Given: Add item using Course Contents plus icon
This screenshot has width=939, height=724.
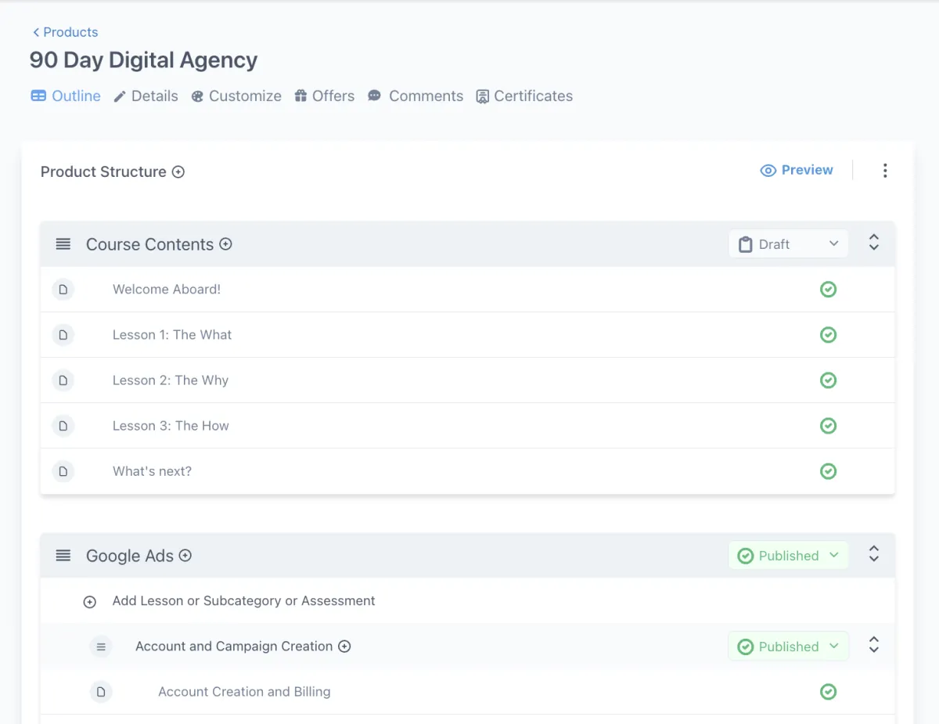Looking at the screenshot, I should (225, 244).
